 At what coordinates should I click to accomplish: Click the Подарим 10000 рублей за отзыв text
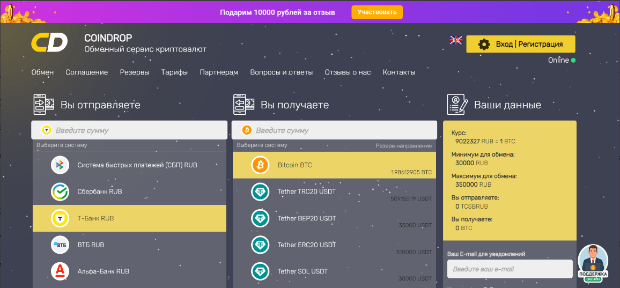pos(278,12)
